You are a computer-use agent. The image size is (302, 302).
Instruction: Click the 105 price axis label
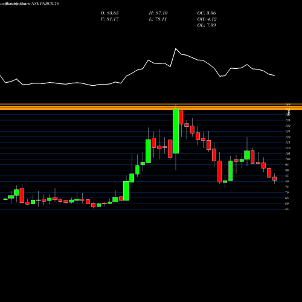click(288, 153)
